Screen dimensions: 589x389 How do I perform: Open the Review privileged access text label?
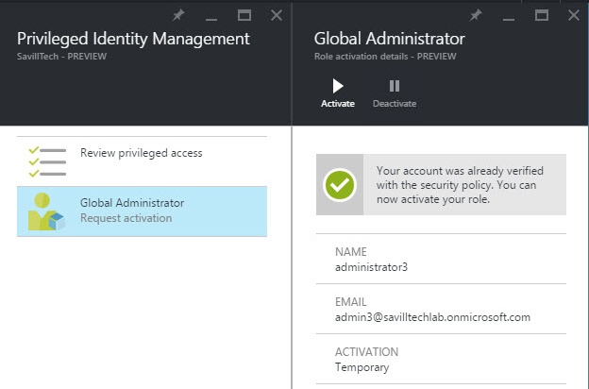pos(141,153)
